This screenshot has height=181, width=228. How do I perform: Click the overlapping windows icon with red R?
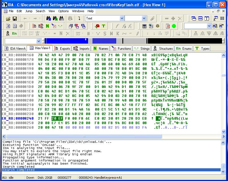[77, 26]
